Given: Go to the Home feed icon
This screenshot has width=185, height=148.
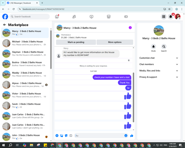Looking at the screenshot, I should point(57,17).
